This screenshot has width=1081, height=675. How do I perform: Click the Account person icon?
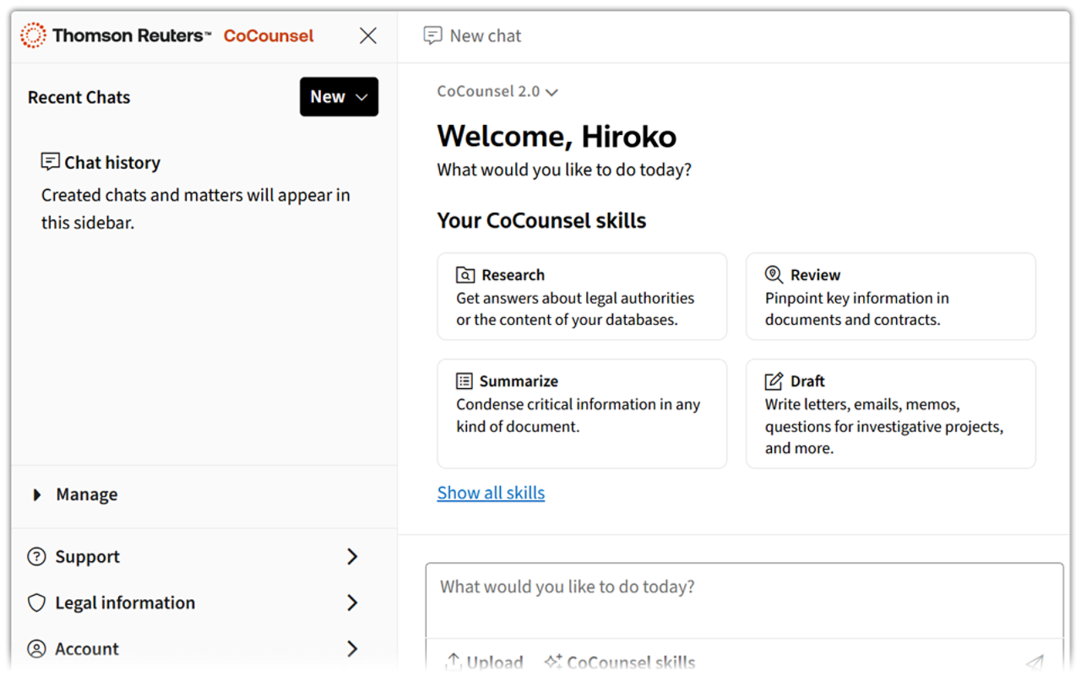36,649
